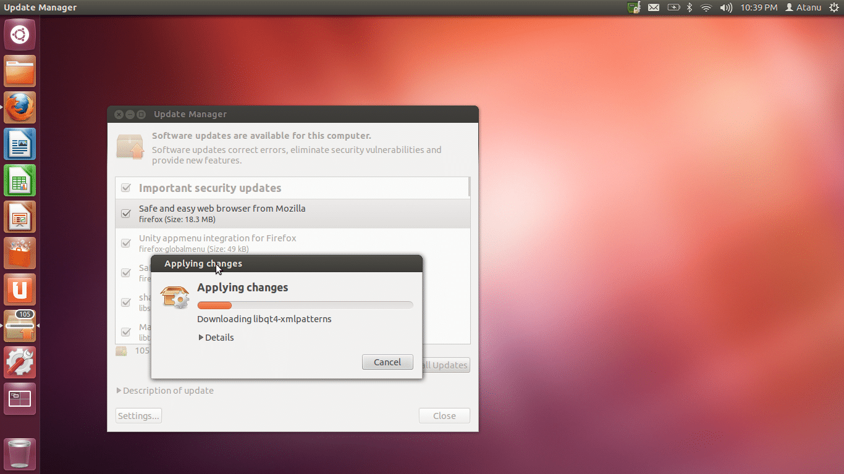844x474 pixels.
Task: Click the Update Manager window title bar
Action: coord(293,114)
